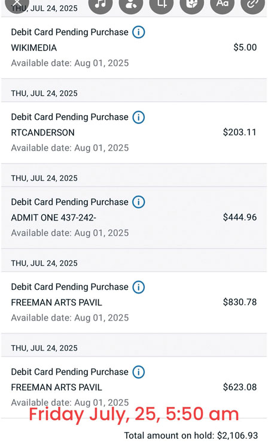The width and height of the screenshot is (268, 444).
Task: Tap the $830.78 amount
Action: (x=240, y=302)
